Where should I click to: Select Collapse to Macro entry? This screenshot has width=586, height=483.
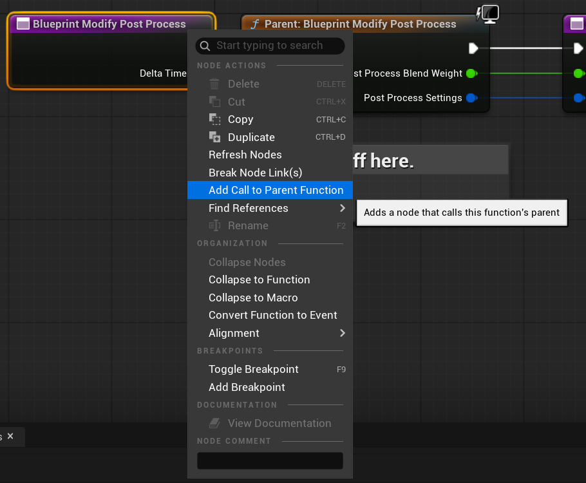tap(253, 298)
